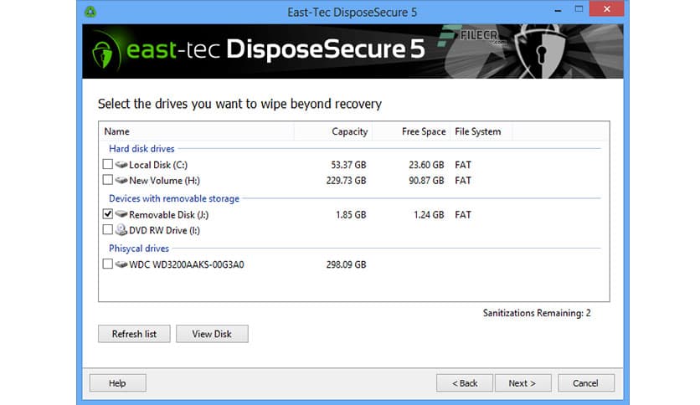Click the 90.87 GB free space value
700x405 pixels.
click(426, 181)
